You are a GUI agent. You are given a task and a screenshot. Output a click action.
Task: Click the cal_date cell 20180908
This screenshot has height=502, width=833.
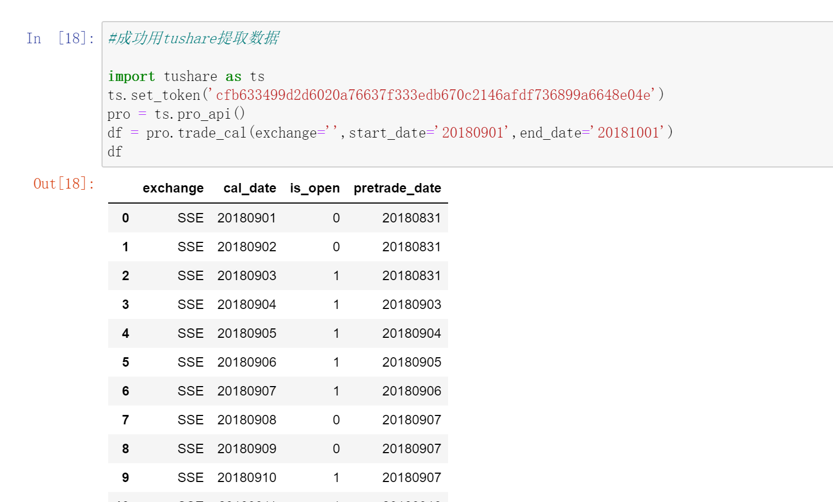[247, 420]
